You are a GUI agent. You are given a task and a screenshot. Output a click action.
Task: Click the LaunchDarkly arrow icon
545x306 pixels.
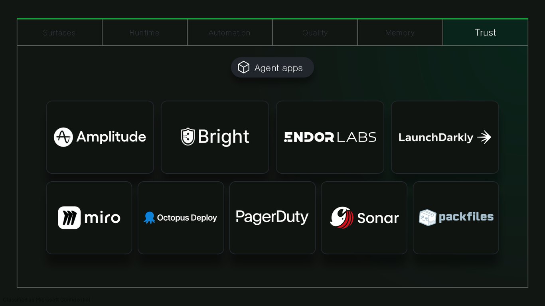tap(484, 137)
